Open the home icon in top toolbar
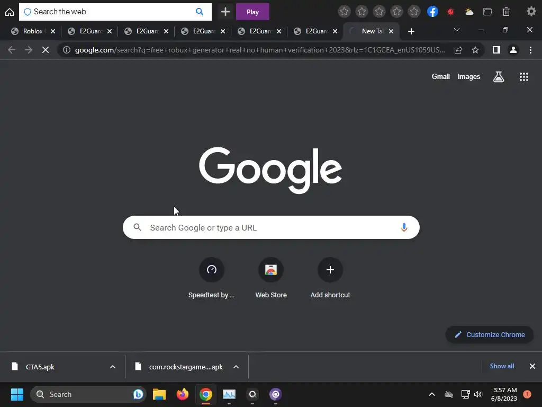Image resolution: width=542 pixels, height=407 pixels. [x=10, y=12]
